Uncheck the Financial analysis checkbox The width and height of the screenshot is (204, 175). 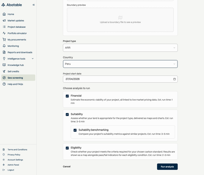67,96
